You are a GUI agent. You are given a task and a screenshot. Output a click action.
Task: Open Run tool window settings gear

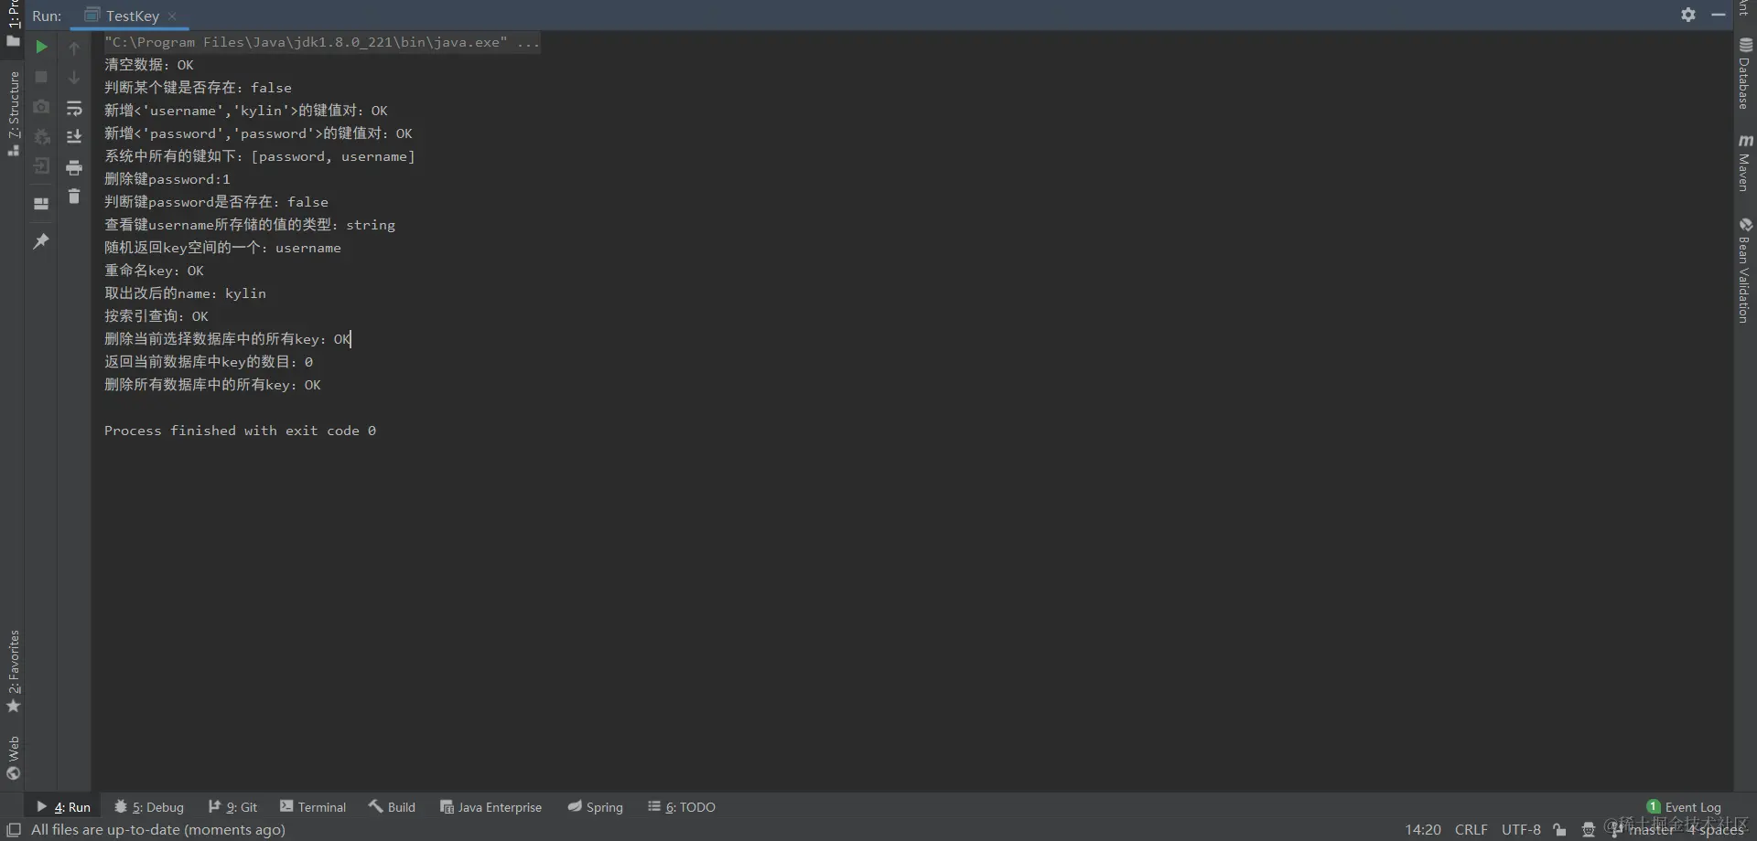tap(1688, 15)
